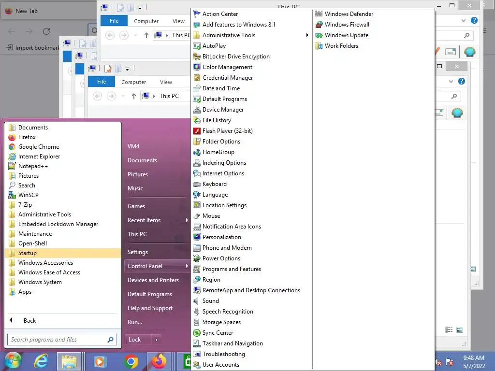Open Sync Center green icon

point(197,333)
